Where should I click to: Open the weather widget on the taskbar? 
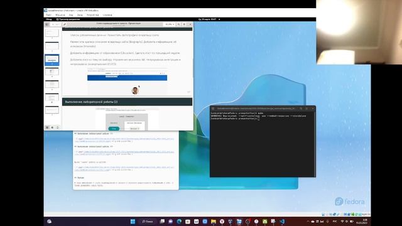tap(49, 222)
